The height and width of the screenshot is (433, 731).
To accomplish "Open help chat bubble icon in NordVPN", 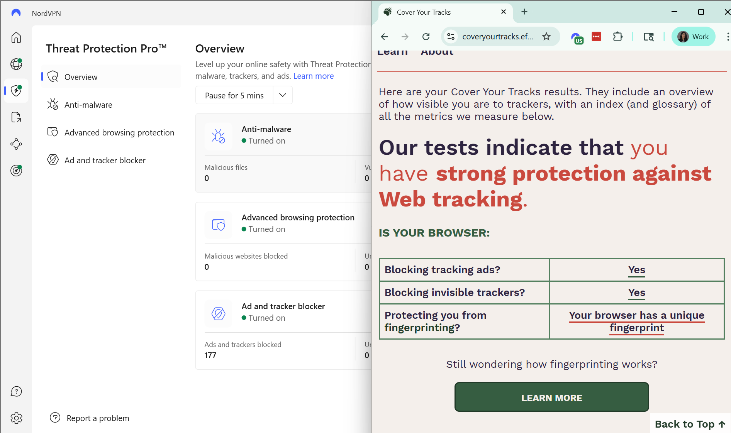I will click(16, 391).
